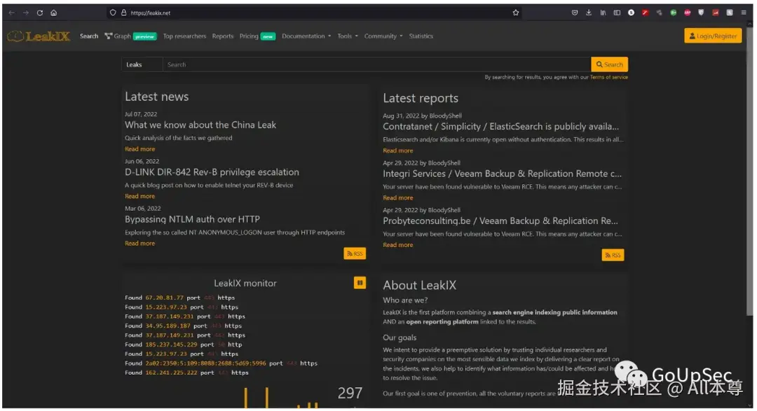Open the Pricing page
This screenshot has height=411, width=757.
[x=257, y=36]
